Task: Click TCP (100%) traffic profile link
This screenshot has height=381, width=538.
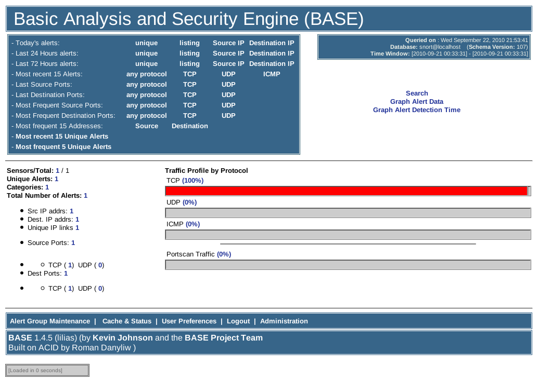Action: (193, 181)
